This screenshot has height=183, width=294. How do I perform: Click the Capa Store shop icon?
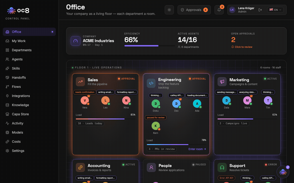(x=7, y=114)
